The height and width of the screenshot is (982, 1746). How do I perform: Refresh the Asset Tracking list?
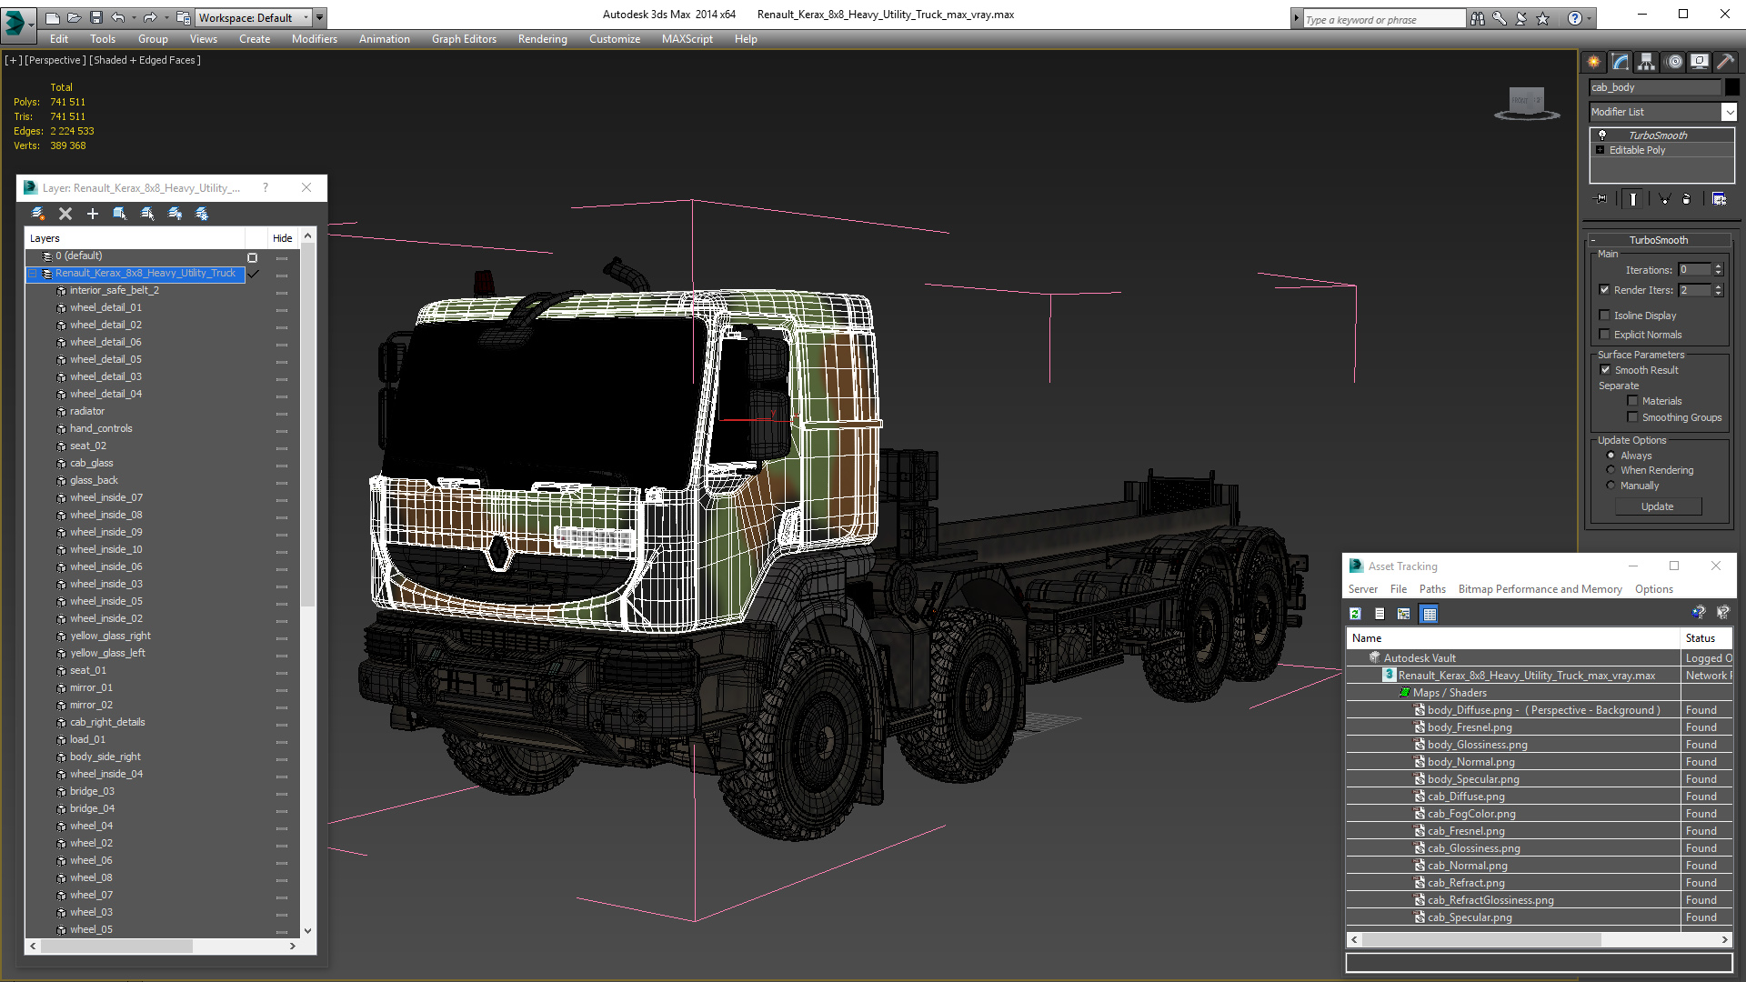click(1355, 614)
